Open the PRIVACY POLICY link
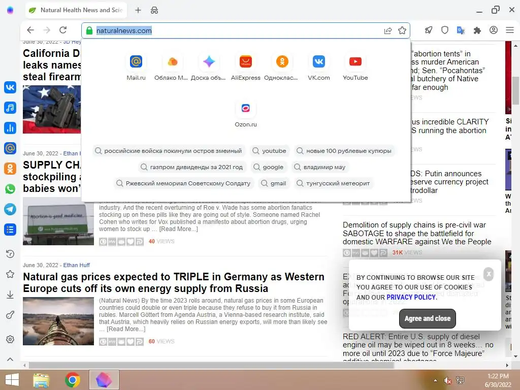 coord(411,297)
